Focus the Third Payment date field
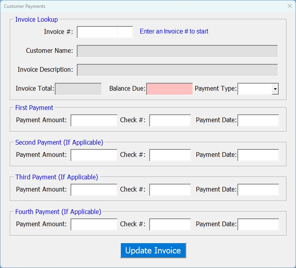This screenshot has height=268, width=296. [x=258, y=190]
